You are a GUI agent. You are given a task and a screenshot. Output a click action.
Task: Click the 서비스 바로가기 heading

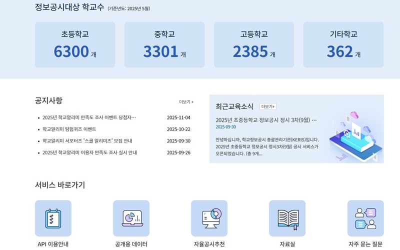60,184
